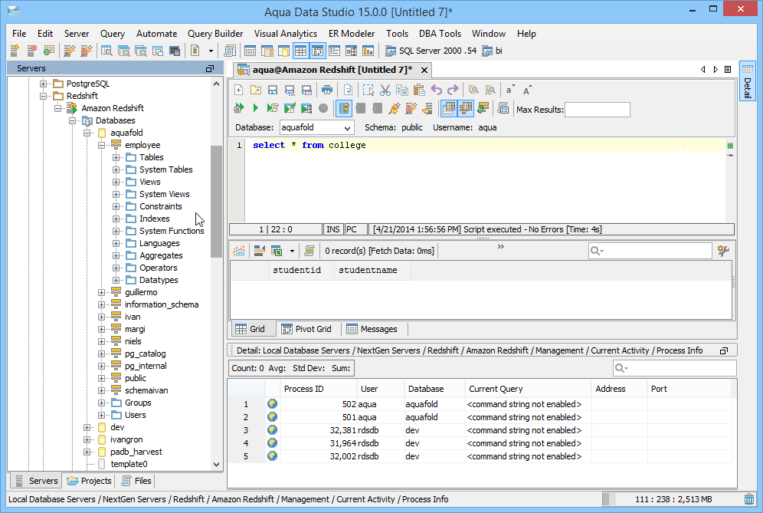The height and width of the screenshot is (513, 763).
Task: Click into the Max Results input field
Action: (597, 110)
